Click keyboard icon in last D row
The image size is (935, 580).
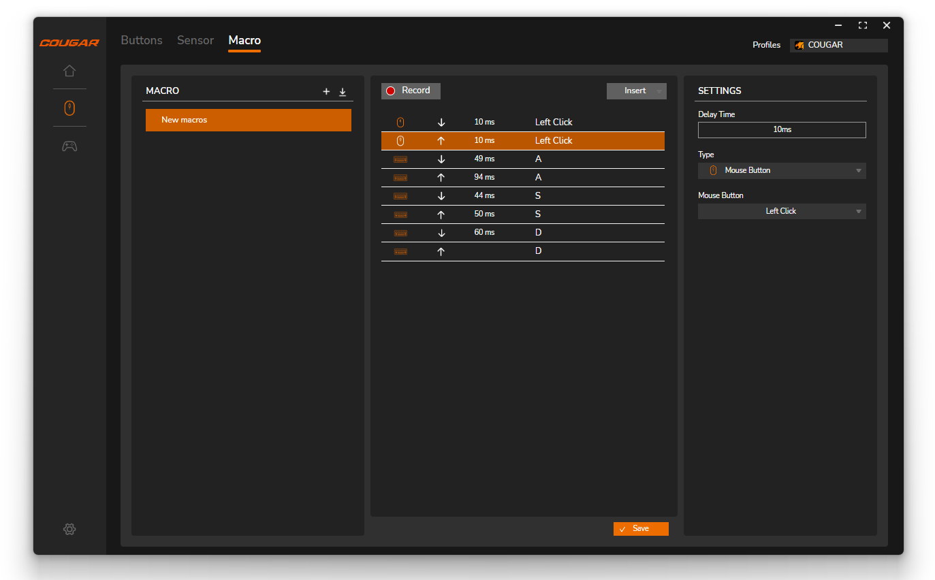tap(400, 251)
